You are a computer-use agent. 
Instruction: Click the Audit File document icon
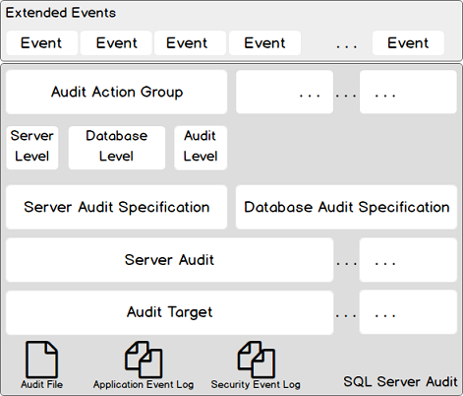click(x=41, y=360)
